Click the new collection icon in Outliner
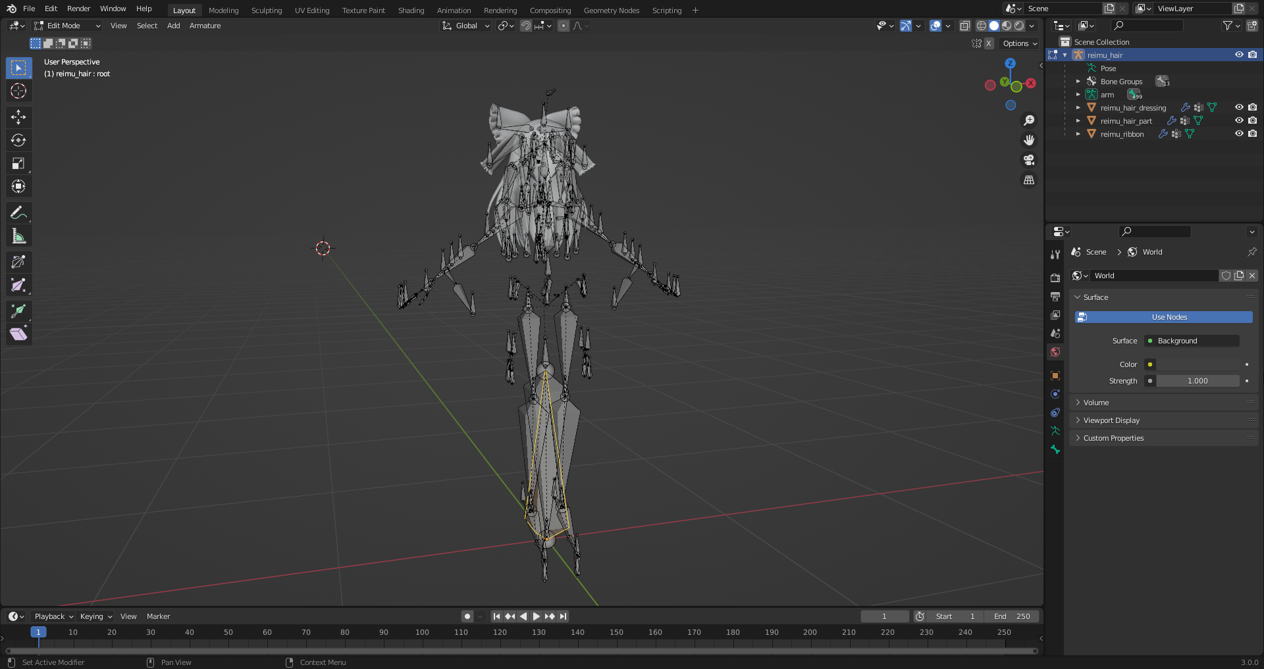 click(1251, 26)
